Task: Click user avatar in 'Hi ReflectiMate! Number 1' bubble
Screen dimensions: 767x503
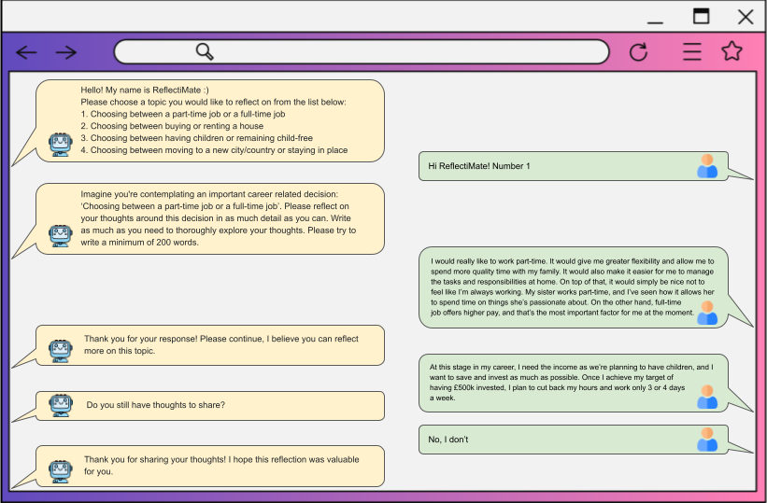Action: click(707, 166)
